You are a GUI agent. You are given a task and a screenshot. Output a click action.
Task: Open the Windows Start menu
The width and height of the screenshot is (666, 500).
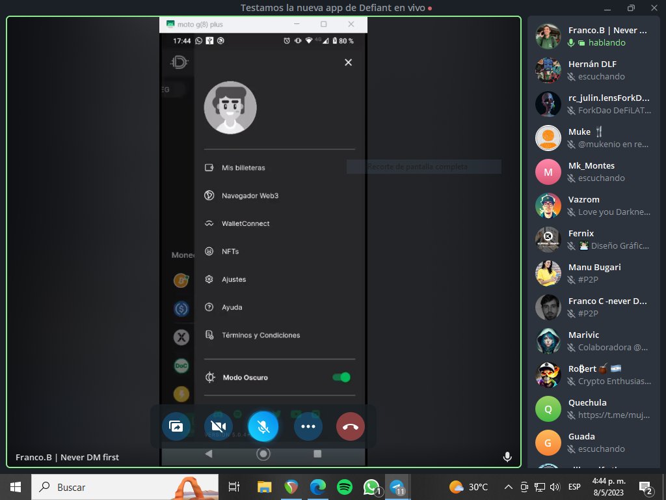tap(16, 487)
